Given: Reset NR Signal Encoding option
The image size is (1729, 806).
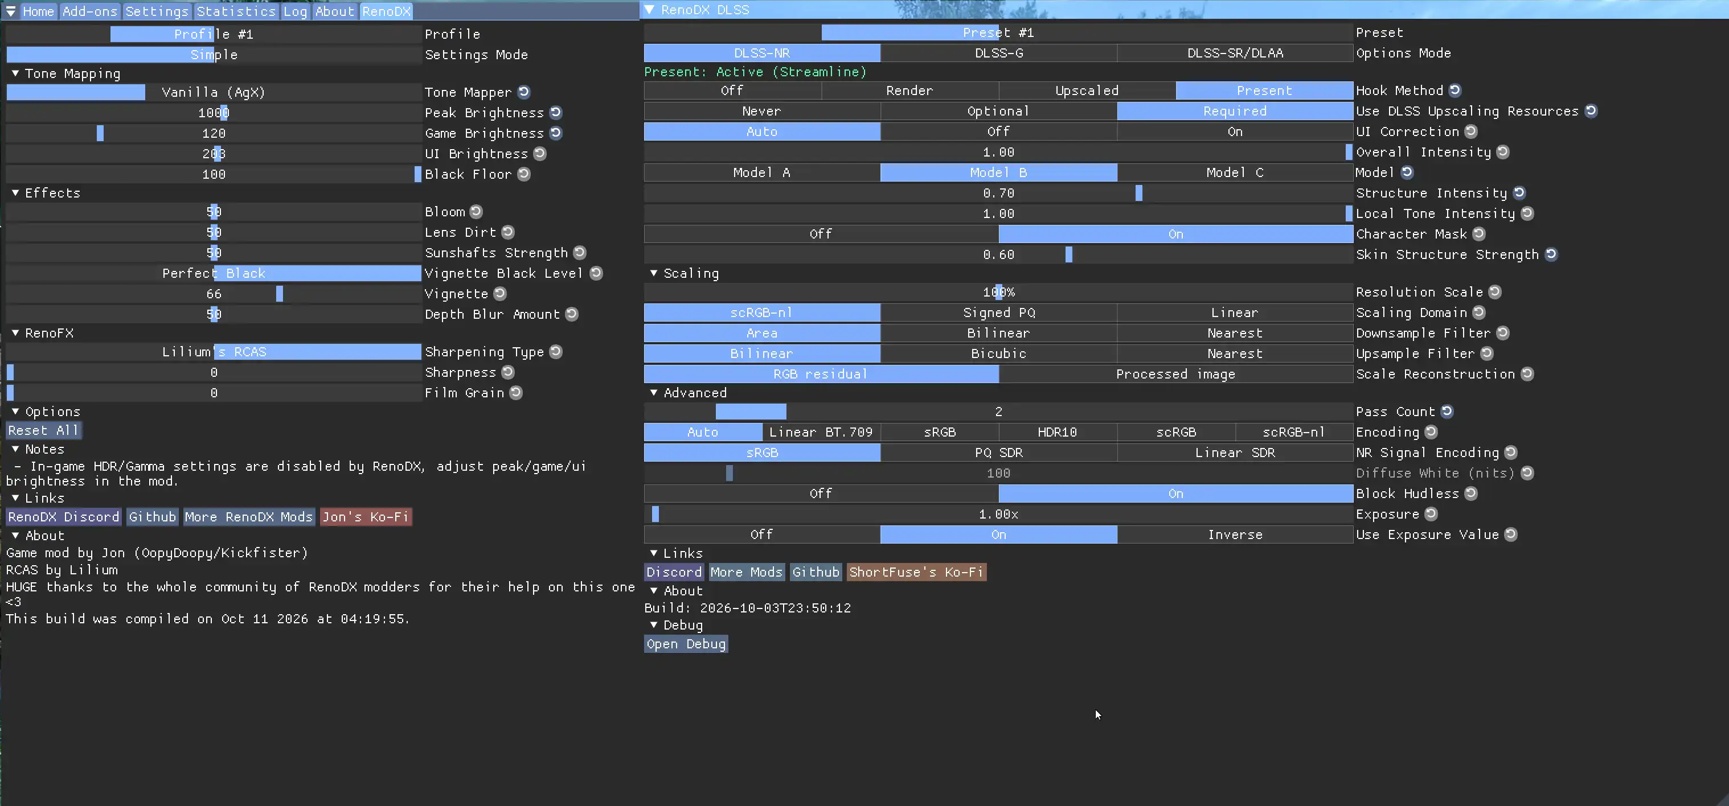Looking at the screenshot, I should click(x=1510, y=453).
